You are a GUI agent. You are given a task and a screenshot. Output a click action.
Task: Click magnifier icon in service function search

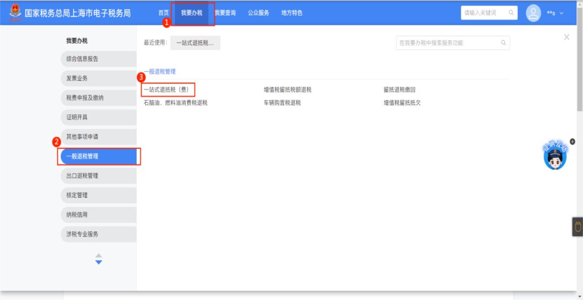tap(503, 43)
